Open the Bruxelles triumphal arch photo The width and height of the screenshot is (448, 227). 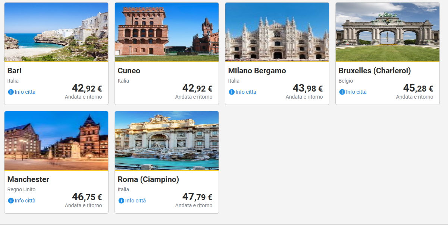pos(388,32)
